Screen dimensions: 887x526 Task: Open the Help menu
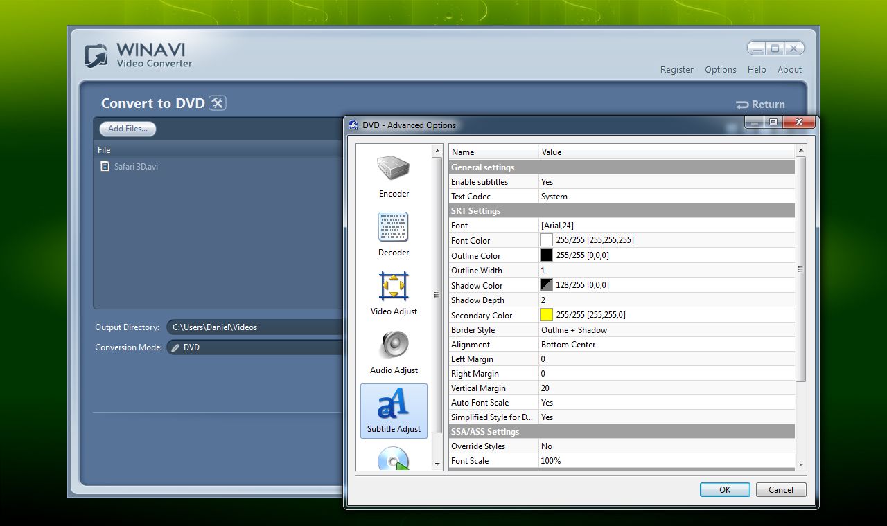[x=757, y=69]
